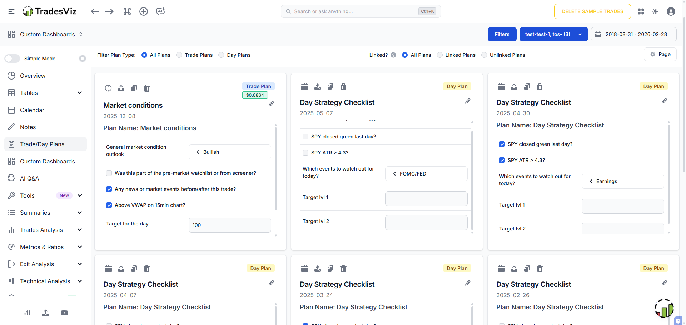This screenshot has height=325, width=686.
Task: Open Notes from the sidebar
Action: (x=45, y=127)
